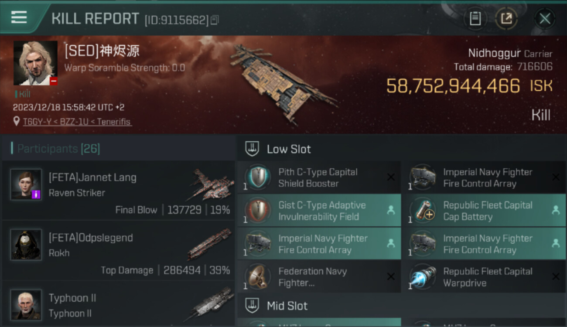The height and width of the screenshot is (327, 567).
Task: Click the Republic Fleet Capital Cap Battery icon
Action: coord(422,211)
